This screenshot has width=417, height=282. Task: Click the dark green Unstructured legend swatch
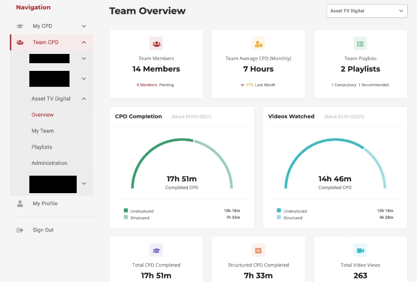pyautogui.click(x=126, y=211)
